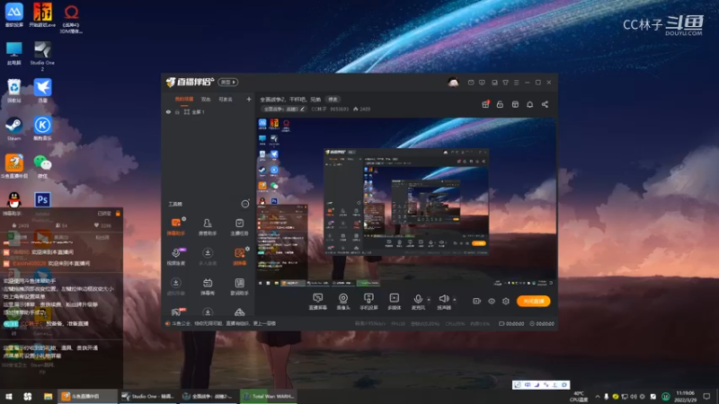Open the 房管助手 room manager tool
The image size is (719, 404).
(208, 226)
